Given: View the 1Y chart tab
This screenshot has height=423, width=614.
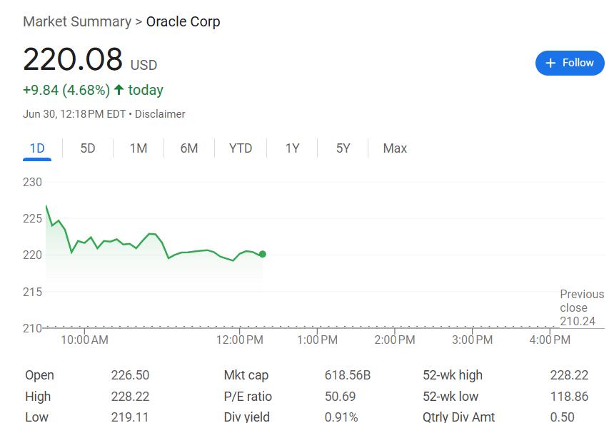Looking at the screenshot, I should pyautogui.click(x=292, y=148).
